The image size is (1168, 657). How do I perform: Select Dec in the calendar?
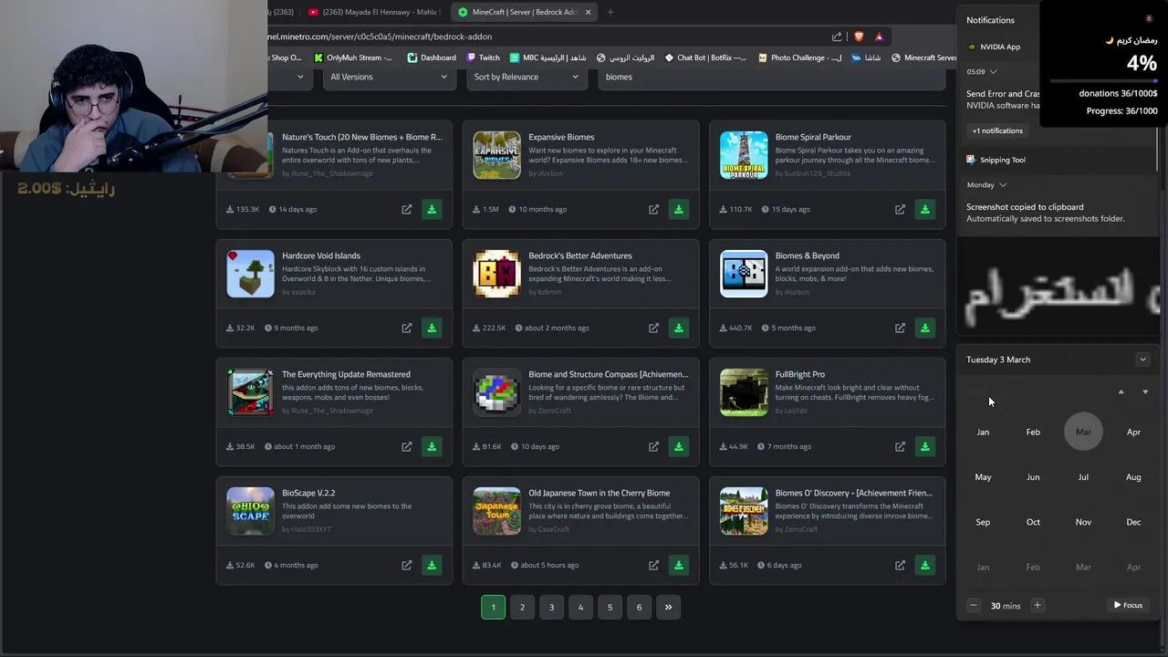[x=1133, y=522]
